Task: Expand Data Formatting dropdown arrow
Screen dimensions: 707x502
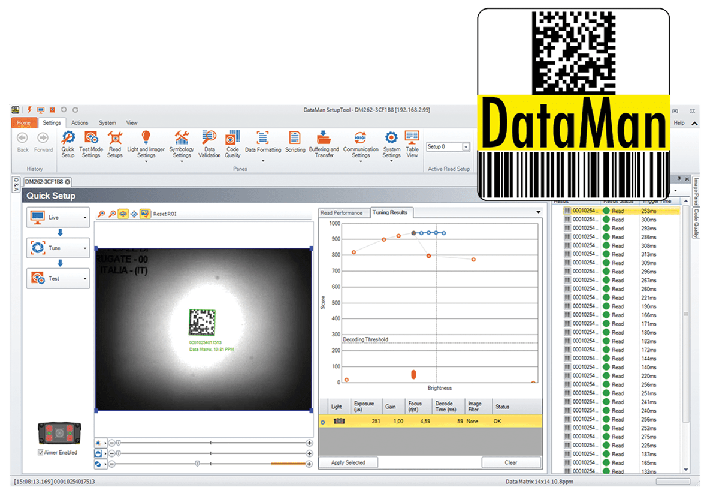Action: pos(263,161)
